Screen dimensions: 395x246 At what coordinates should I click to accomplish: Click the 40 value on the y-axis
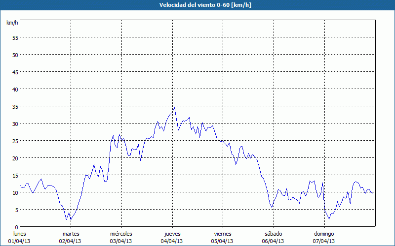click(x=15, y=90)
